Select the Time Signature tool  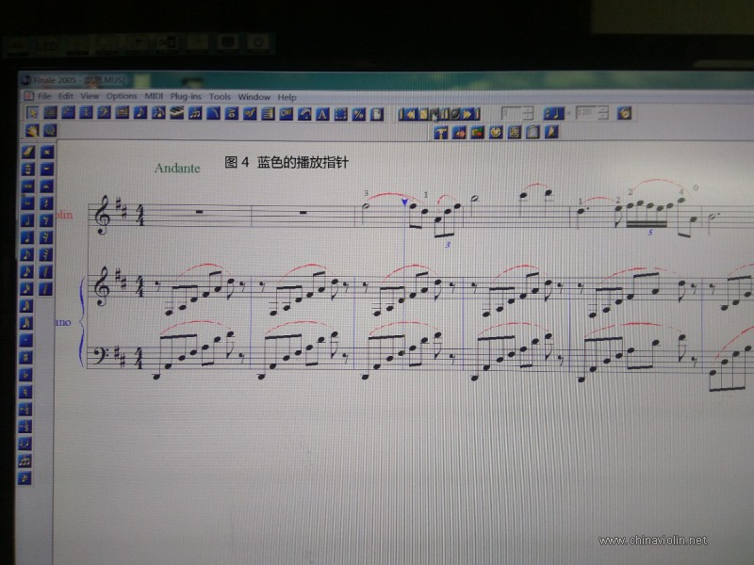86,113
